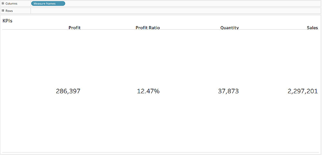Click the empty Rows shelf area
The width and height of the screenshot is (322, 155).
(x=176, y=11)
